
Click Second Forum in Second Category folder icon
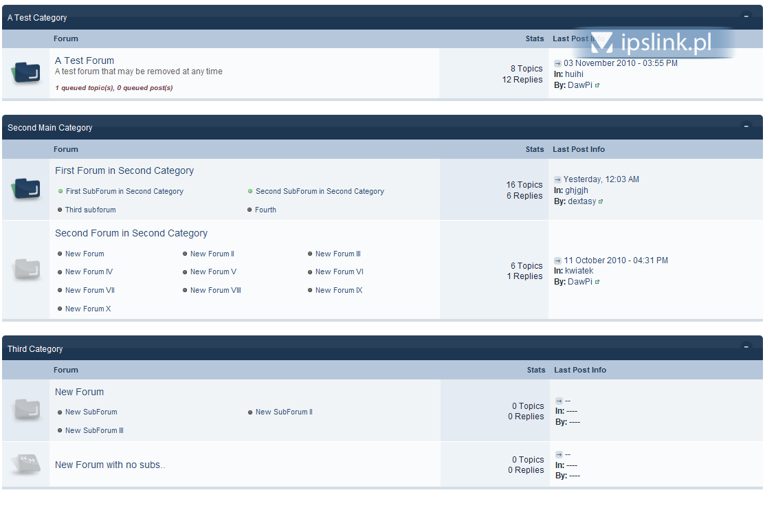26,269
